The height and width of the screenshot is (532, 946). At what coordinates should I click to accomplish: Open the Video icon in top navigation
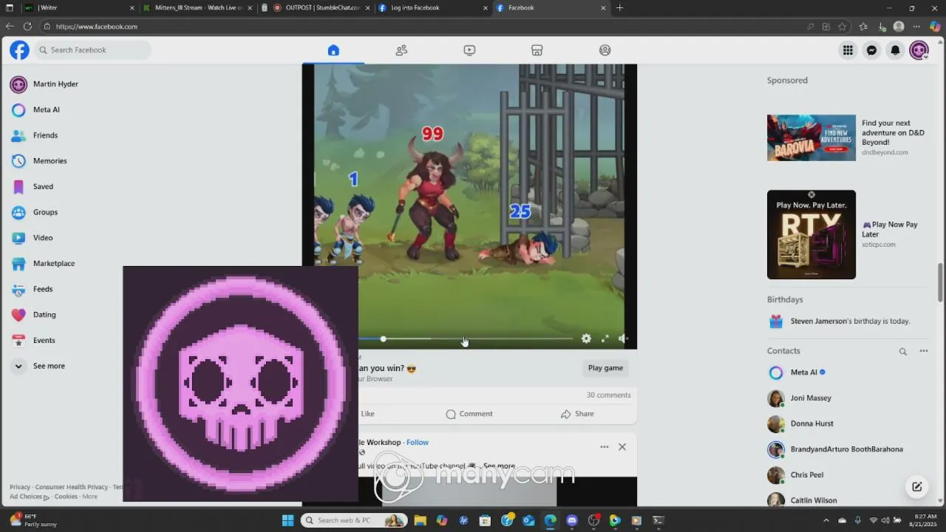(x=469, y=50)
